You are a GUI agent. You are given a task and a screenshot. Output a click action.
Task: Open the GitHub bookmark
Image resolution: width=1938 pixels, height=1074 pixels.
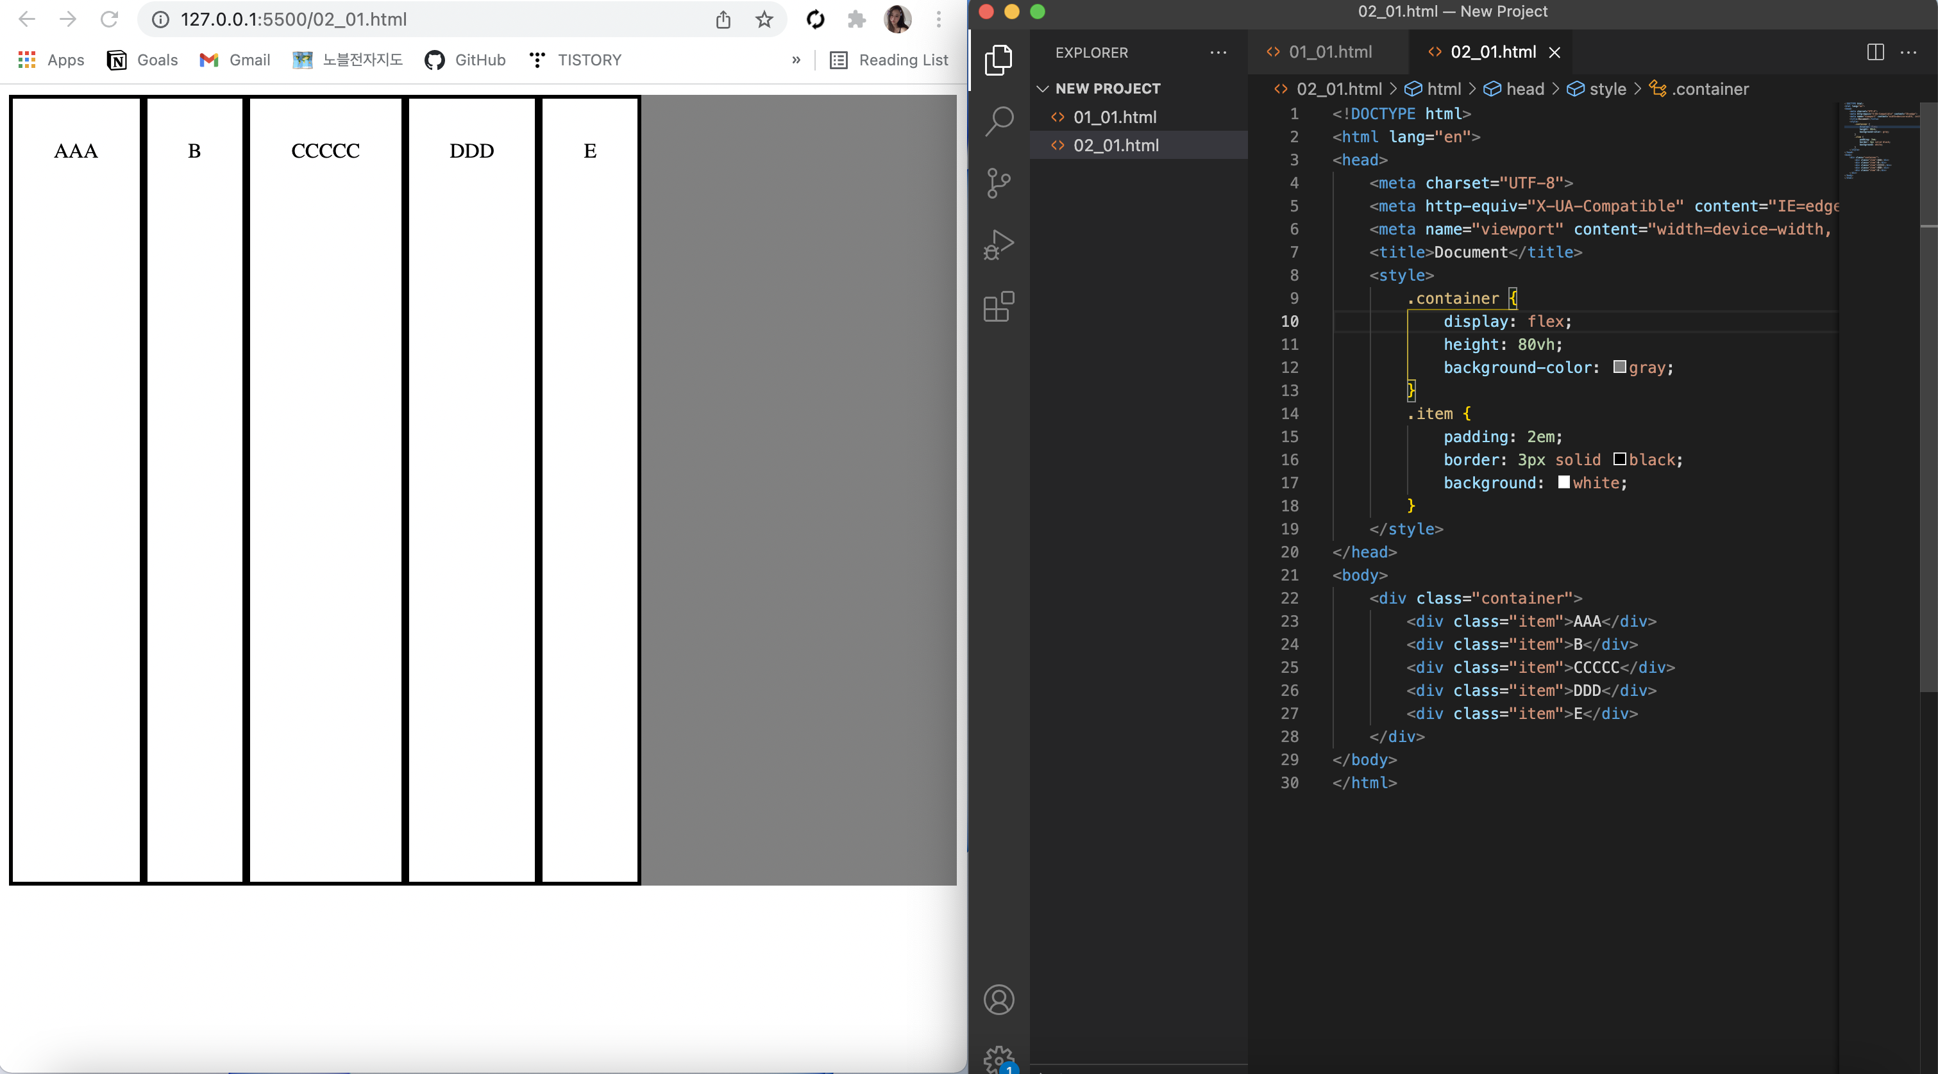click(465, 60)
